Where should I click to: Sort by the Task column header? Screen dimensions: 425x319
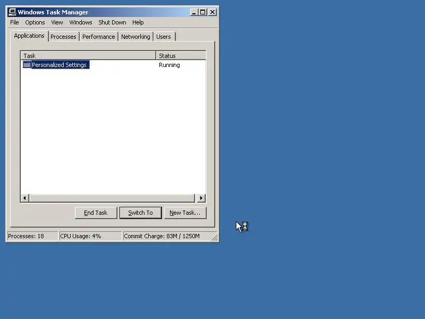point(88,56)
